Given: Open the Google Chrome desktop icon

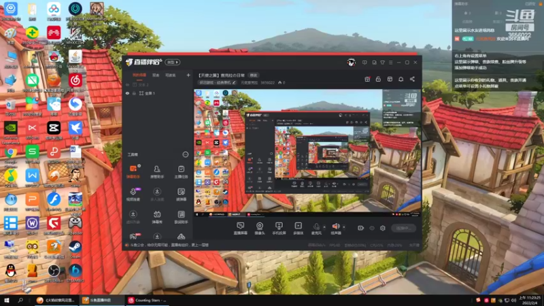Looking at the screenshot, I should click(10, 155).
